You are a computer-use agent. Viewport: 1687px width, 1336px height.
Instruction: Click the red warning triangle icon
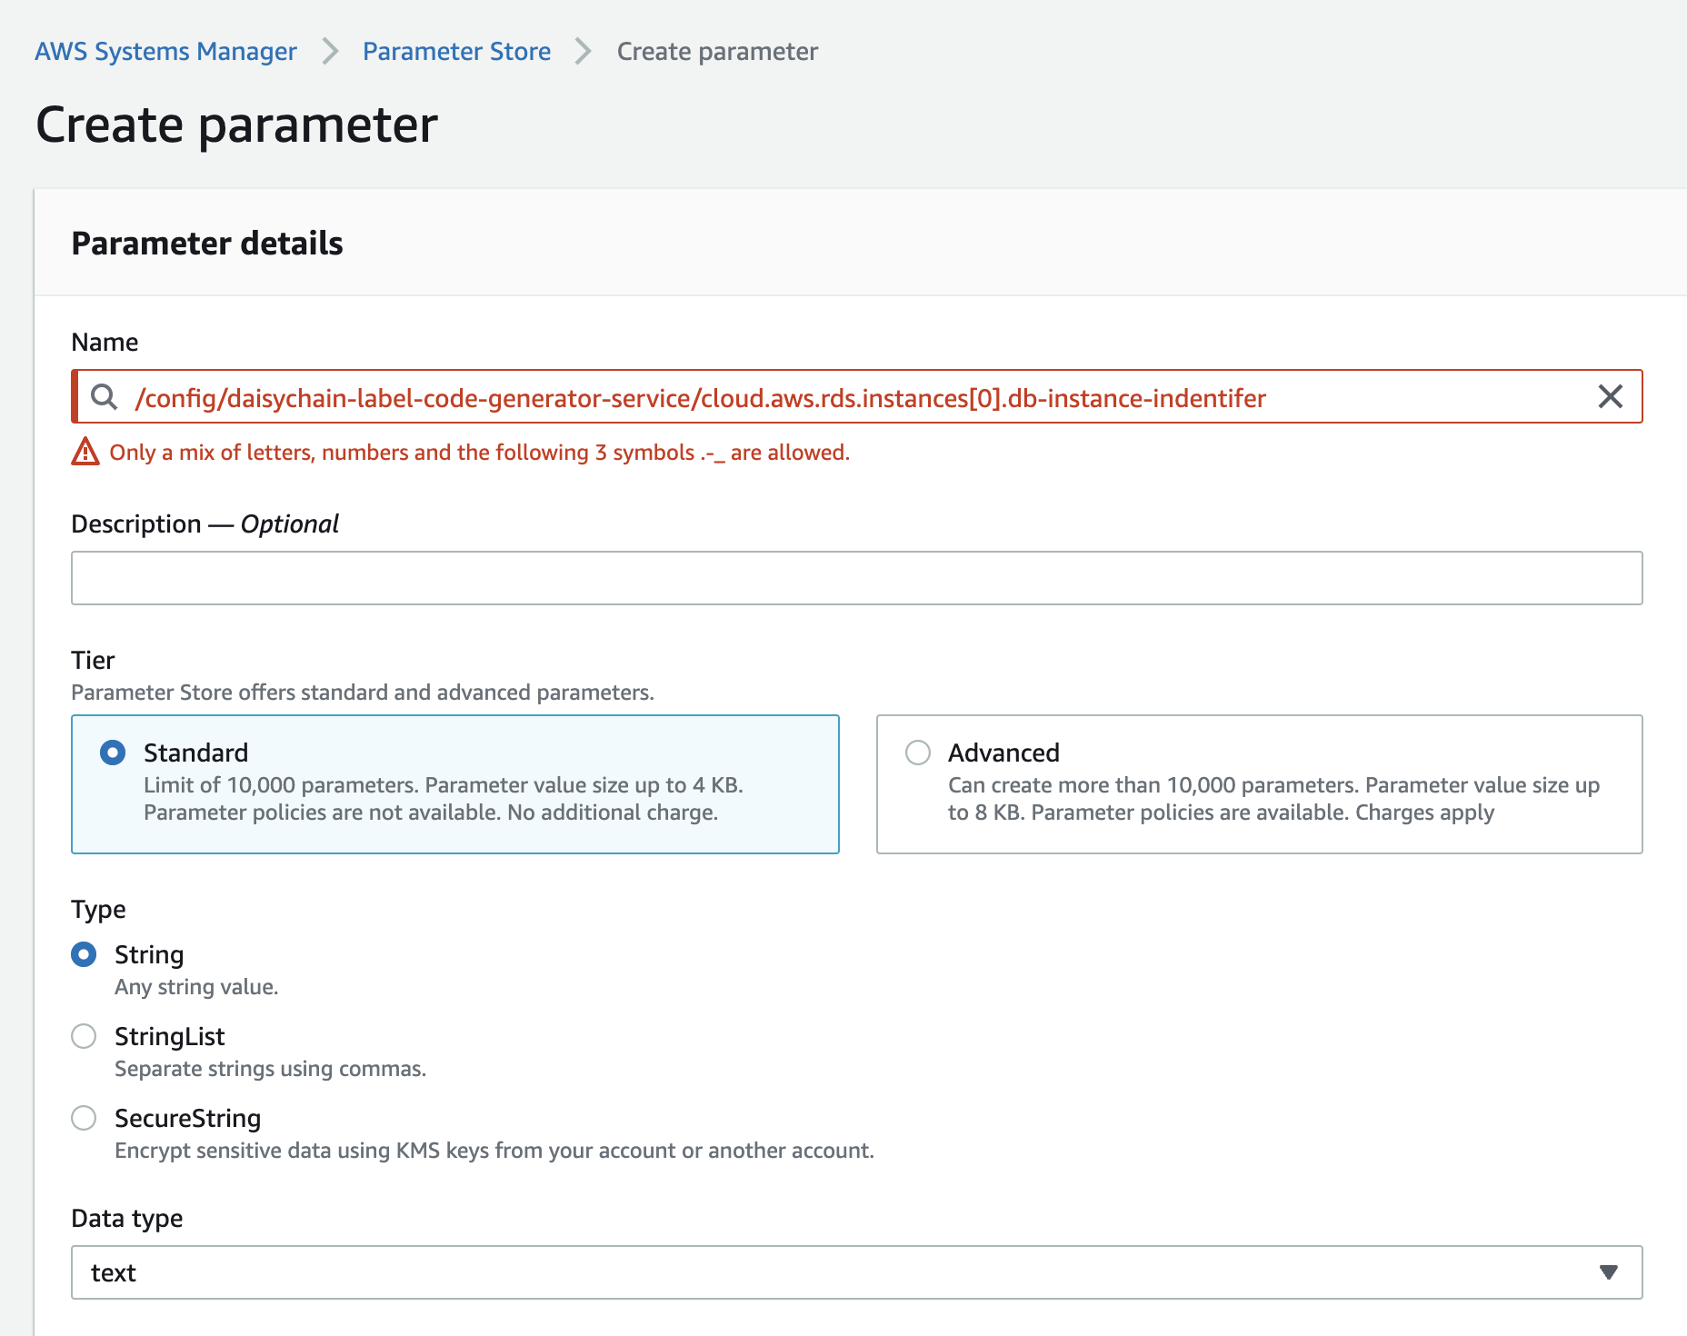point(85,452)
